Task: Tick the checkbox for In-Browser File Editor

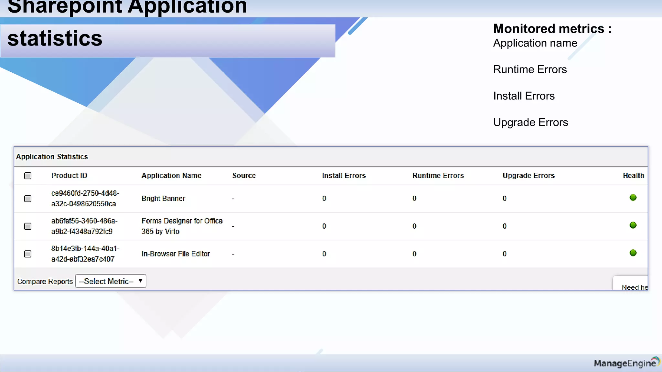Action: [x=28, y=254]
